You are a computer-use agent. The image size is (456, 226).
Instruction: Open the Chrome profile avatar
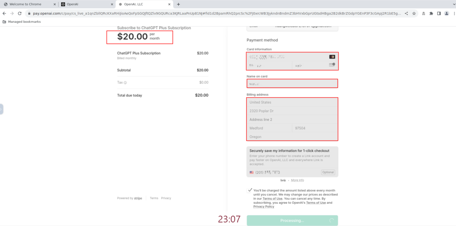coord(446,13)
